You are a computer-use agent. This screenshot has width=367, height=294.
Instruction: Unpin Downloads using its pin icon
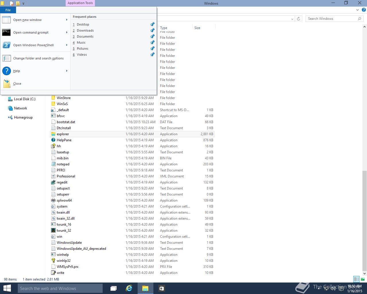pos(153,30)
